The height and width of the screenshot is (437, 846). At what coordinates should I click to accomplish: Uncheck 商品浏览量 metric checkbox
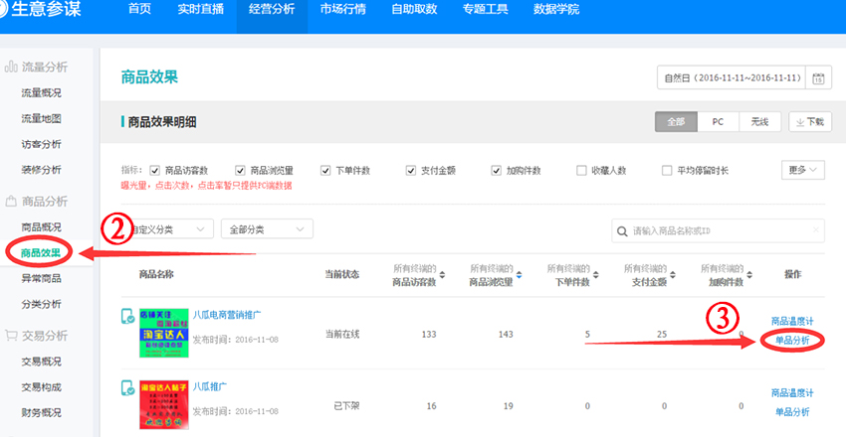(241, 171)
